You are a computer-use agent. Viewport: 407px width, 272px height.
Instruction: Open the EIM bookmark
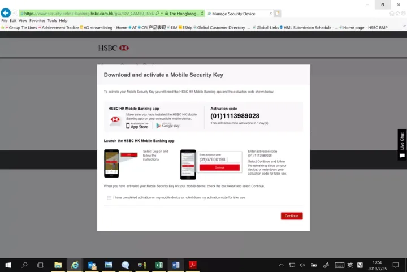[172, 28]
